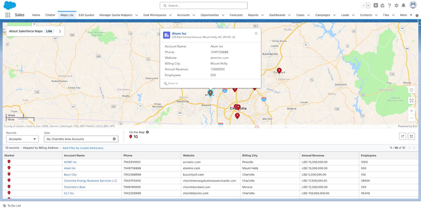
Task: Click the map locate-me target icon
Action: (411, 90)
